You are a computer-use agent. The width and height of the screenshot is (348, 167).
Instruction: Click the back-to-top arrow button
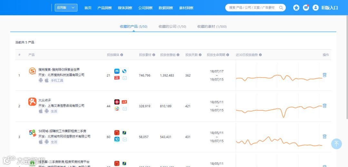(336, 144)
